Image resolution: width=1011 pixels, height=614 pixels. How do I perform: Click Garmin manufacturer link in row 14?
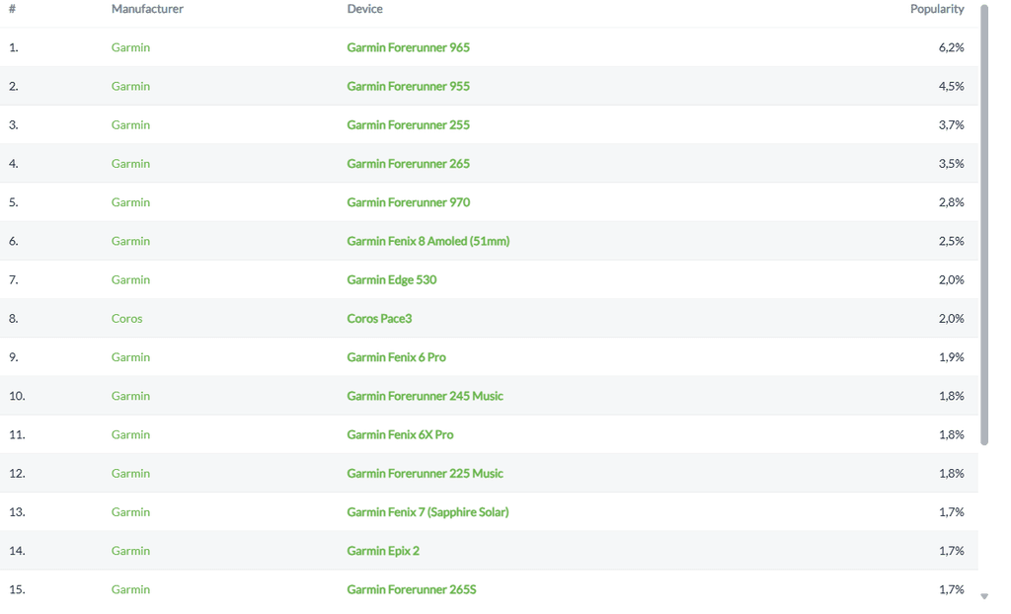(x=130, y=550)
